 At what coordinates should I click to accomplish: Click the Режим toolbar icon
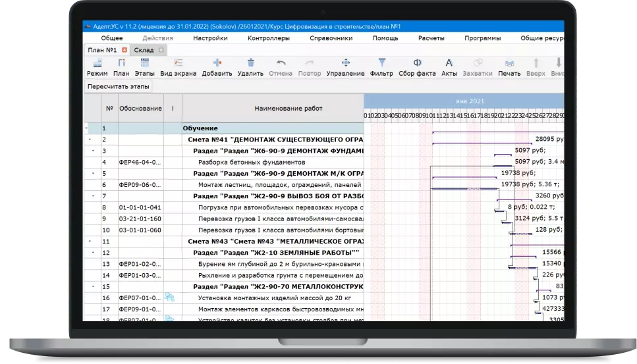pyautogui.click(x=97, y=63)
